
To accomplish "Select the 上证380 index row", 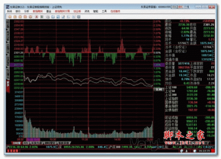I will [x=190, y=95].
